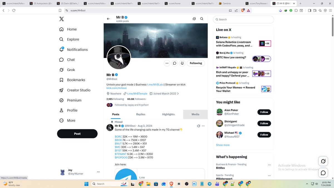Click the $POPDOG cashtag
Image resolution: width=334 pixels, height=188 pixels.
[121, 158]
